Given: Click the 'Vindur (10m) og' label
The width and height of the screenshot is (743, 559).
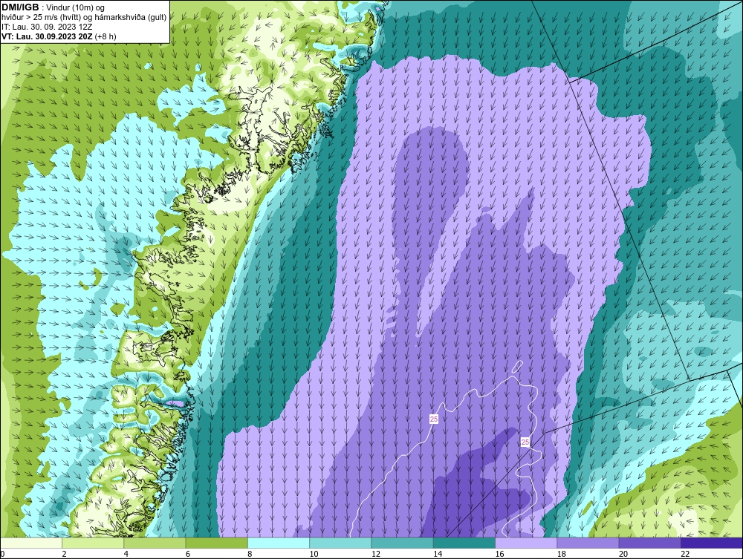Looking at the screenshot, I should point(77,8).
